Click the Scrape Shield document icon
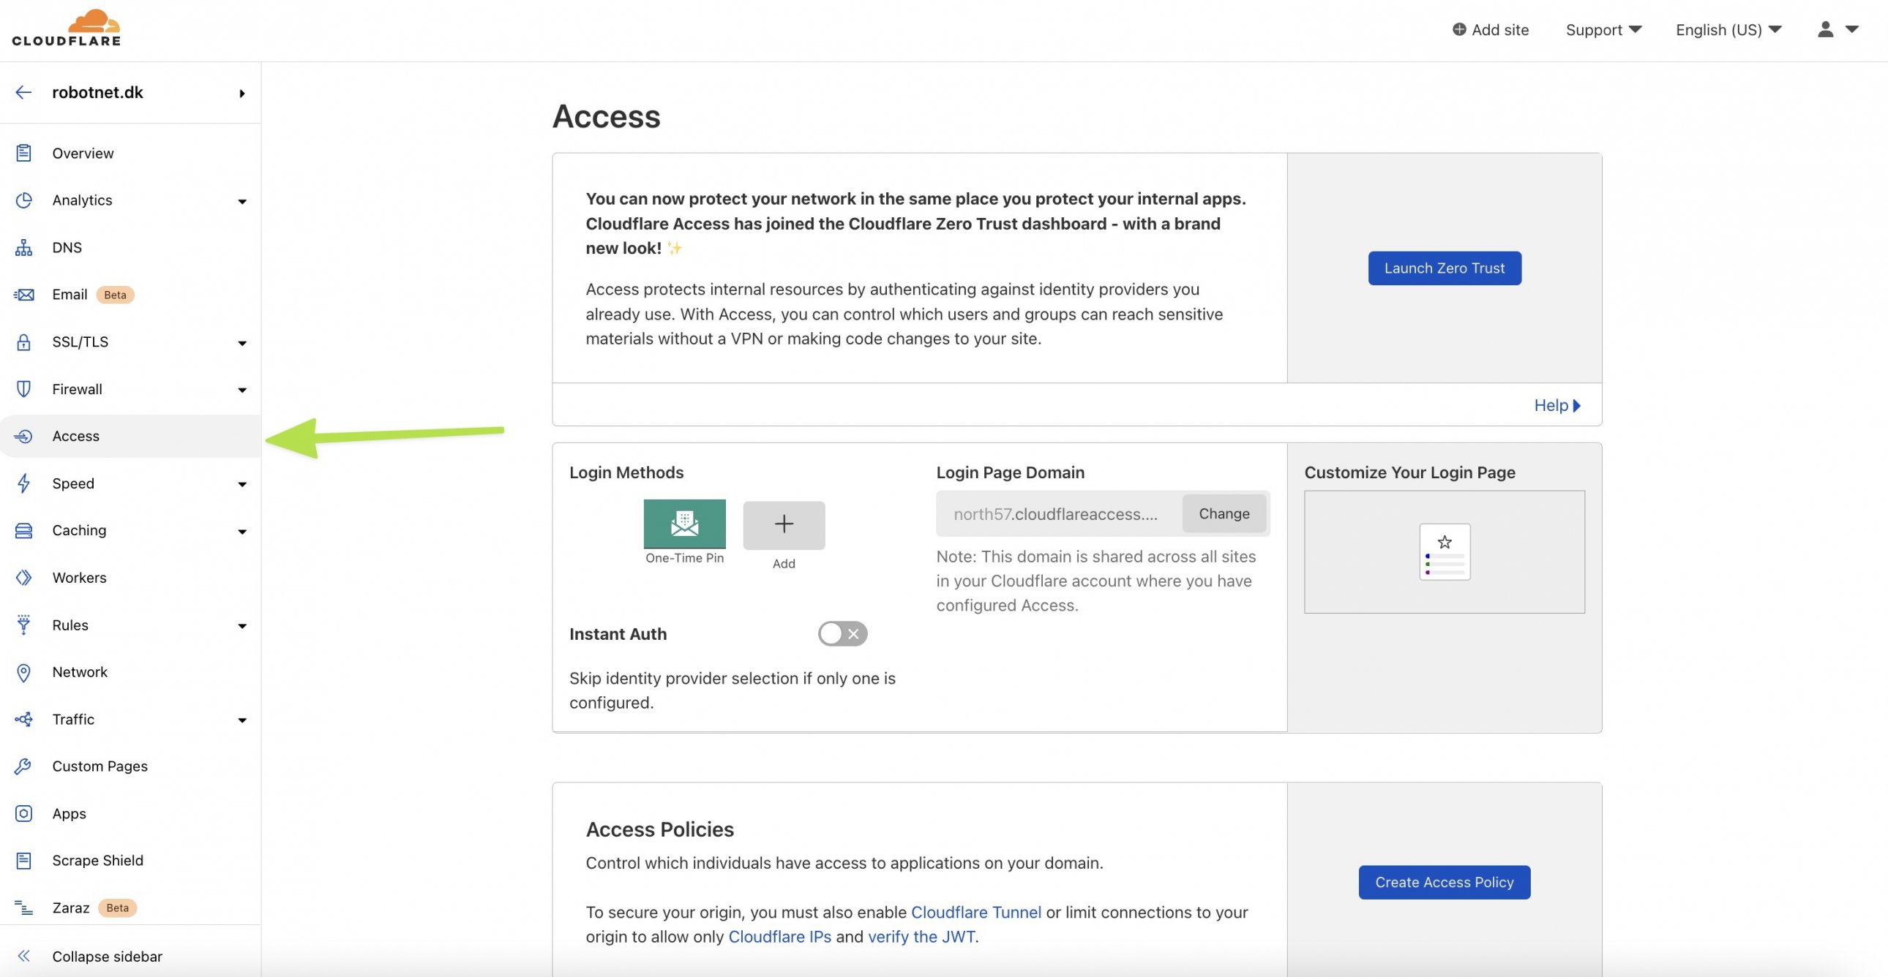Image resolution: width=1888 pixels, height=977 pixels. [x=23, y=861]
